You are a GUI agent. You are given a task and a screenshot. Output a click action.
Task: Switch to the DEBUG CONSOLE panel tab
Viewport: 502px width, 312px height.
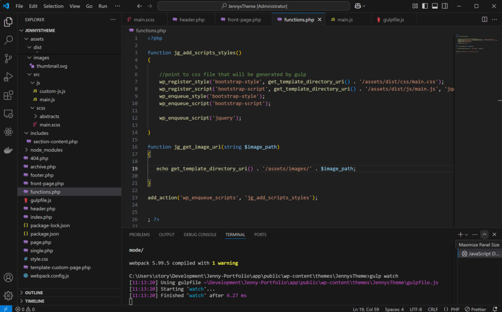click(200, 234)
